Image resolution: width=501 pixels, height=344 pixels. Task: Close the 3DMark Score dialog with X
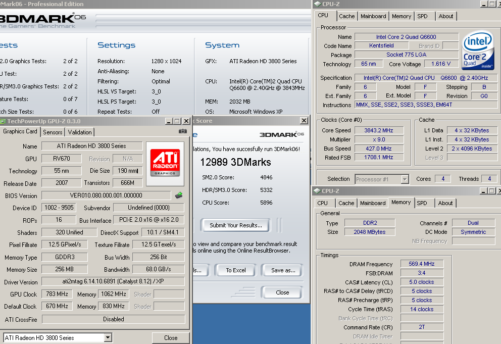point(304,121)
